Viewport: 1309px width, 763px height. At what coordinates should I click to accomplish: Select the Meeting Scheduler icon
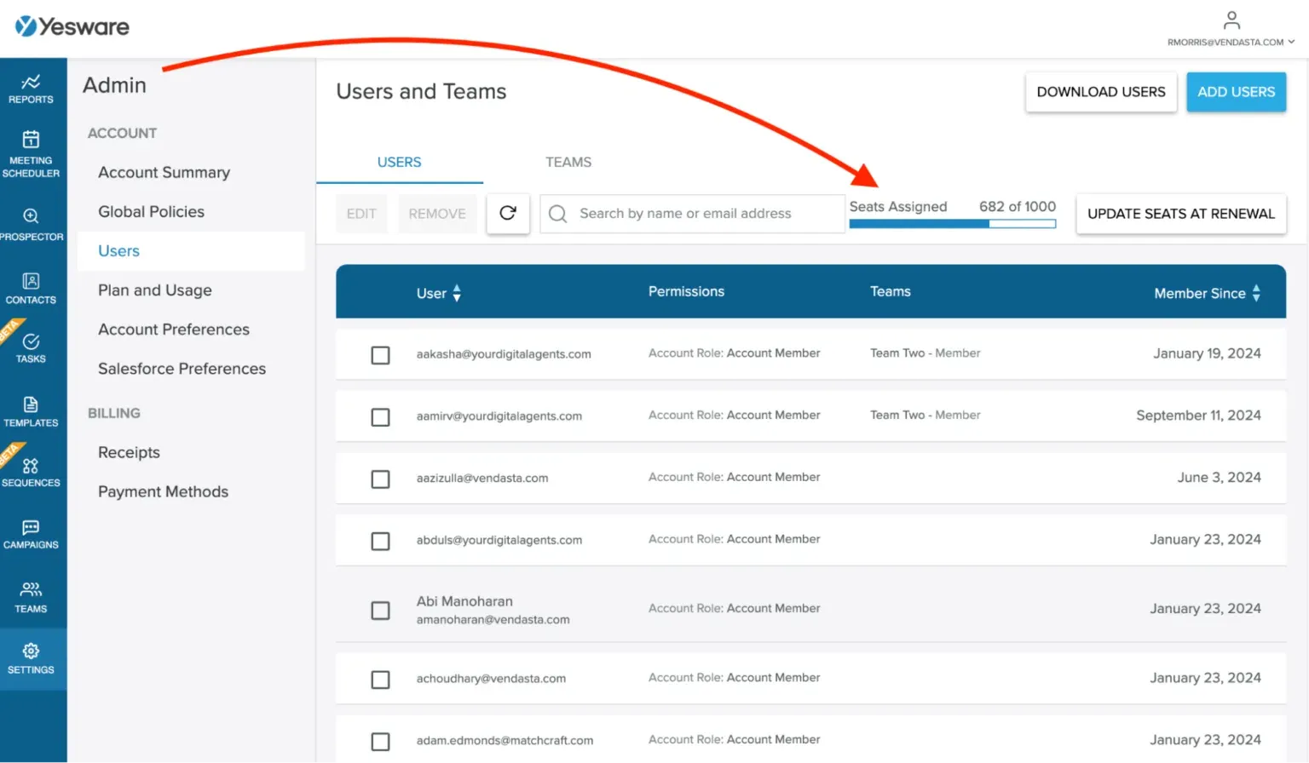(32, 152)
